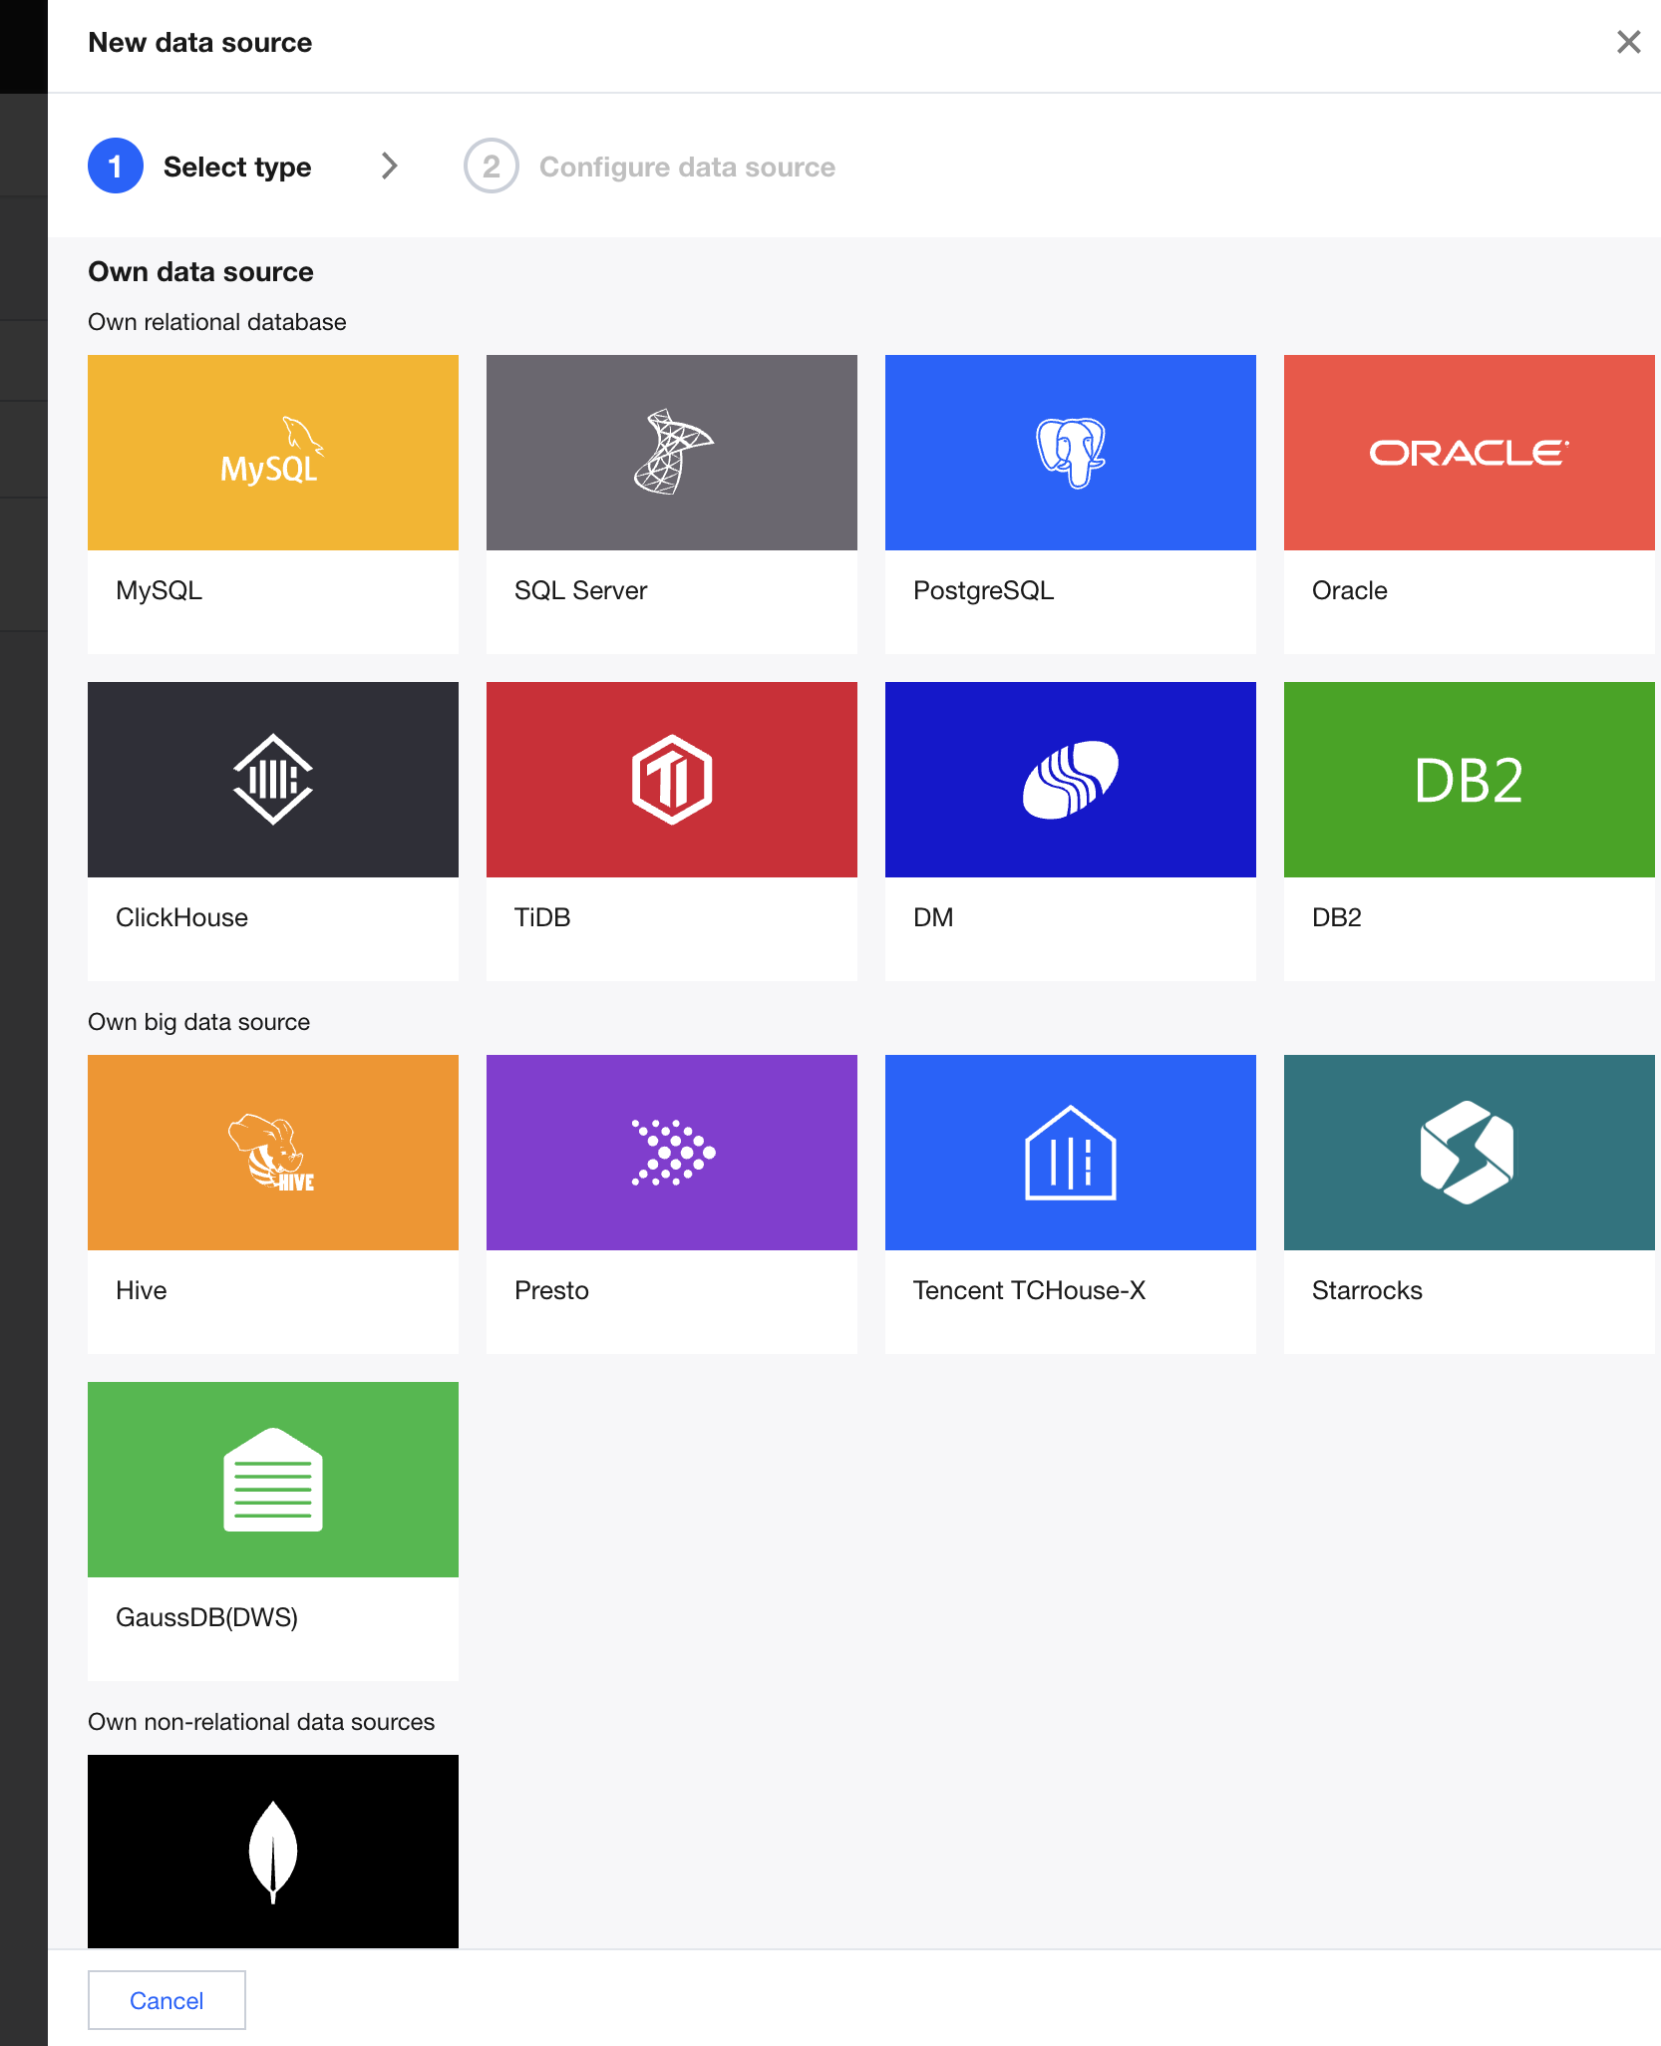Click the Own non-relational data sources subheading
The height and width of the screenshot is (2046, 1661).
(261, 1722)
